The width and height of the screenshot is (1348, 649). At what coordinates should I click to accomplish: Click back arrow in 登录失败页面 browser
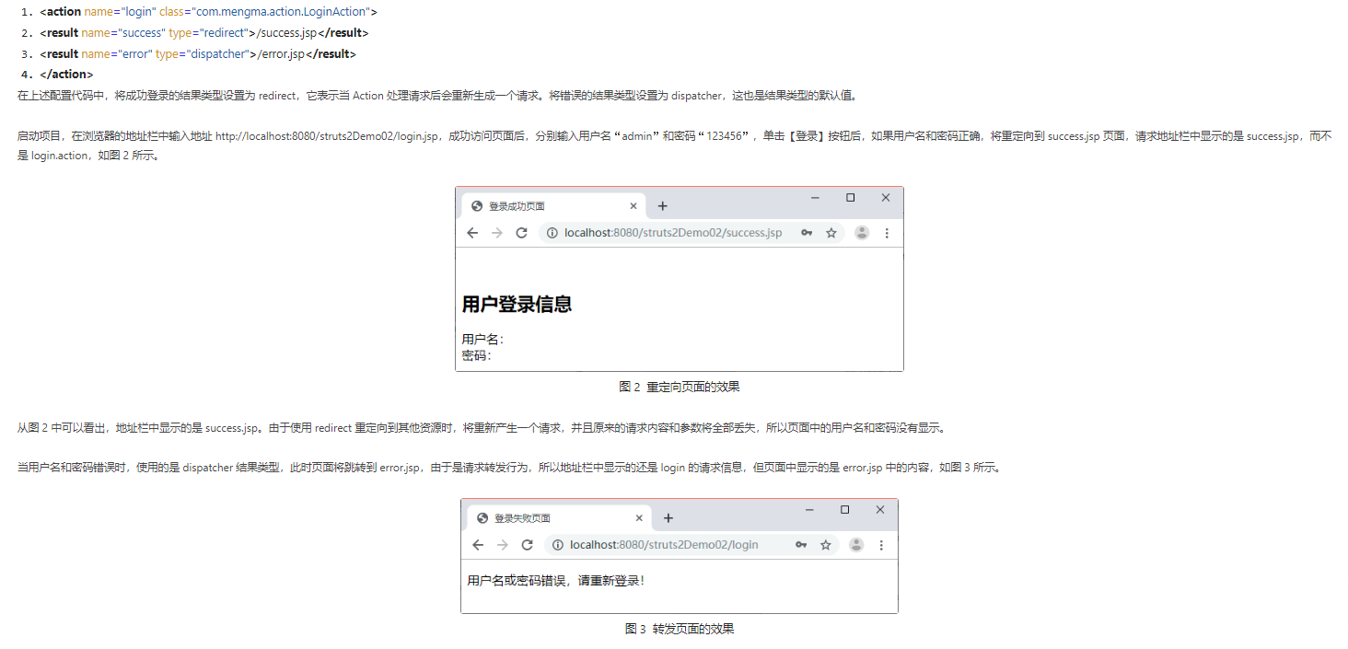(x=478, y=545)
